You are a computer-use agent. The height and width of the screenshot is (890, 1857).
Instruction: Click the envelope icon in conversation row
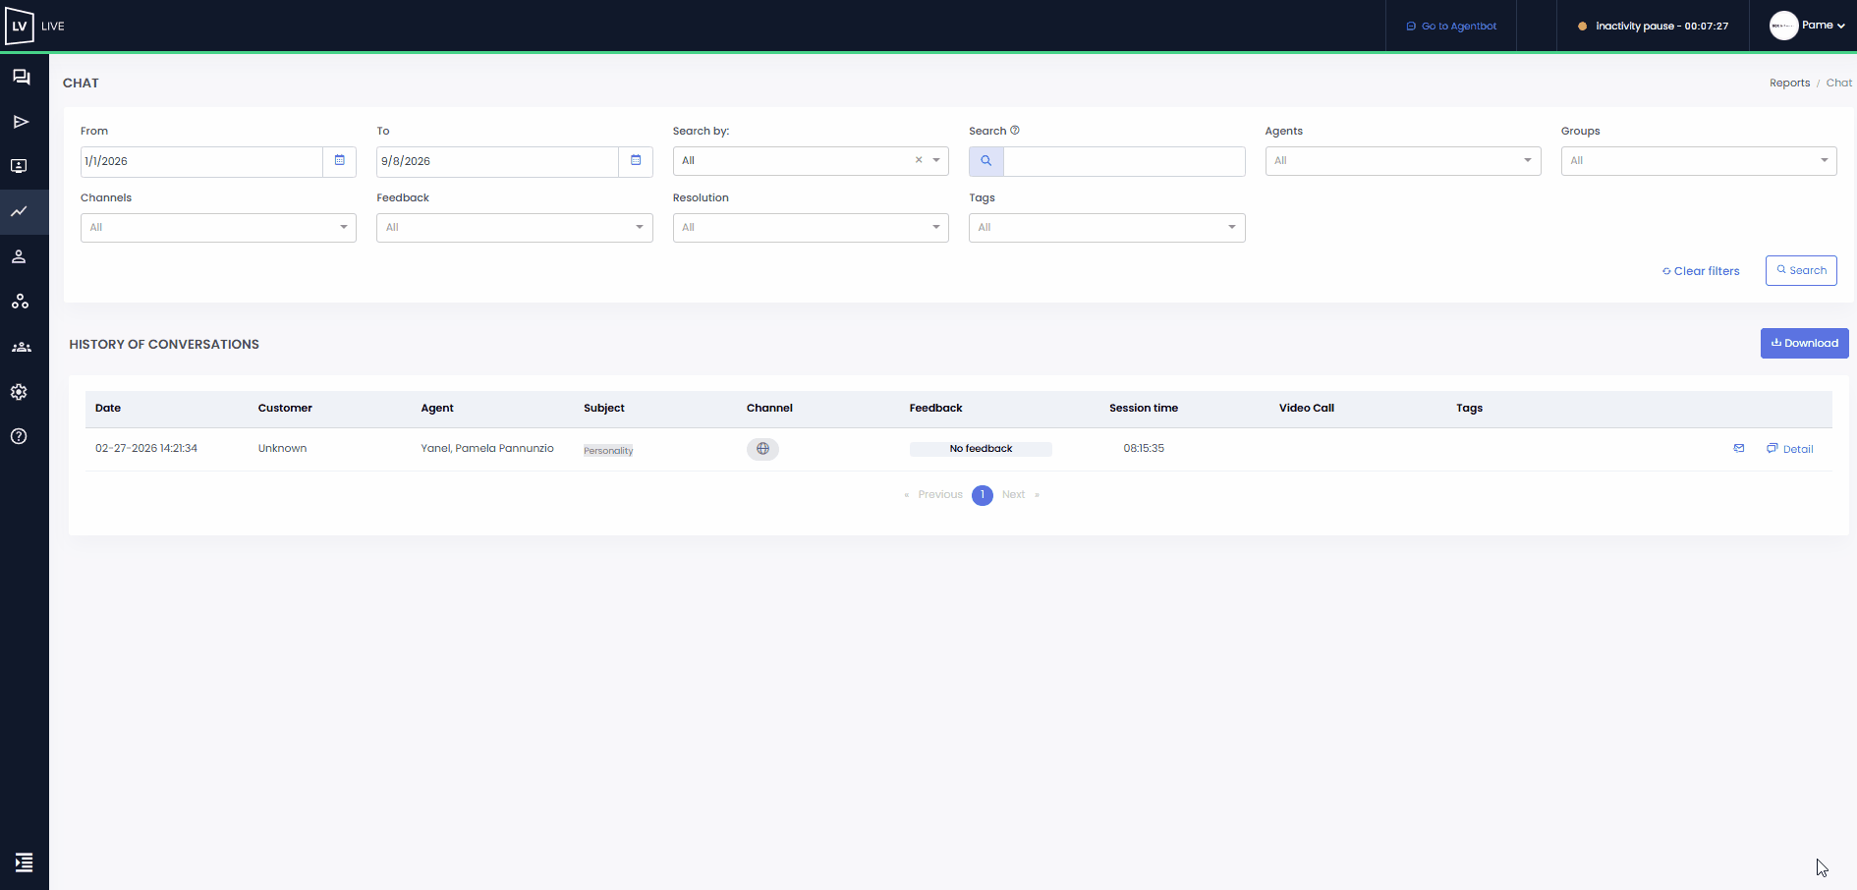(1739, 448)
